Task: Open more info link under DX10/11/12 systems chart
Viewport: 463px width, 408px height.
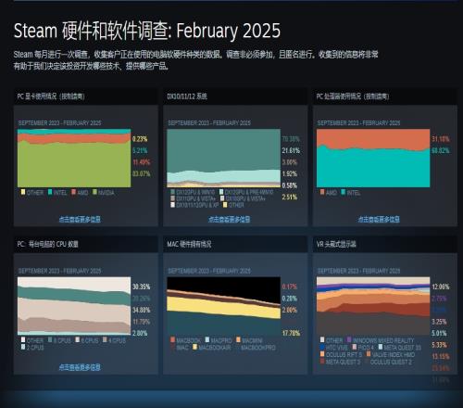Action: coord(229,219)
